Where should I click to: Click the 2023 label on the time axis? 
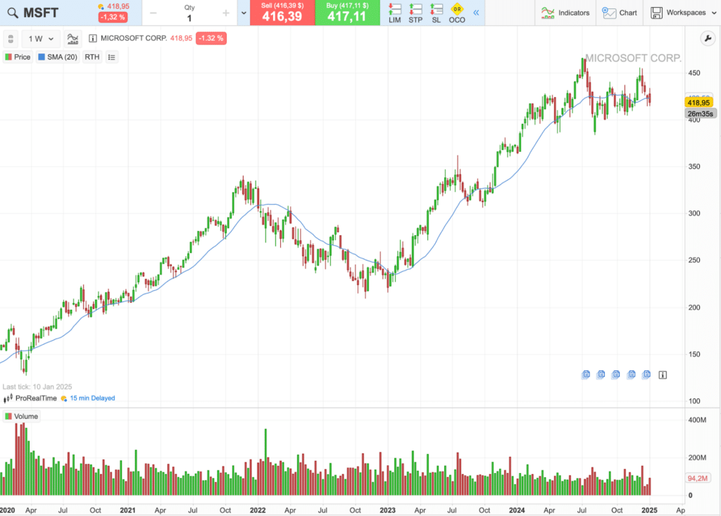387,510
